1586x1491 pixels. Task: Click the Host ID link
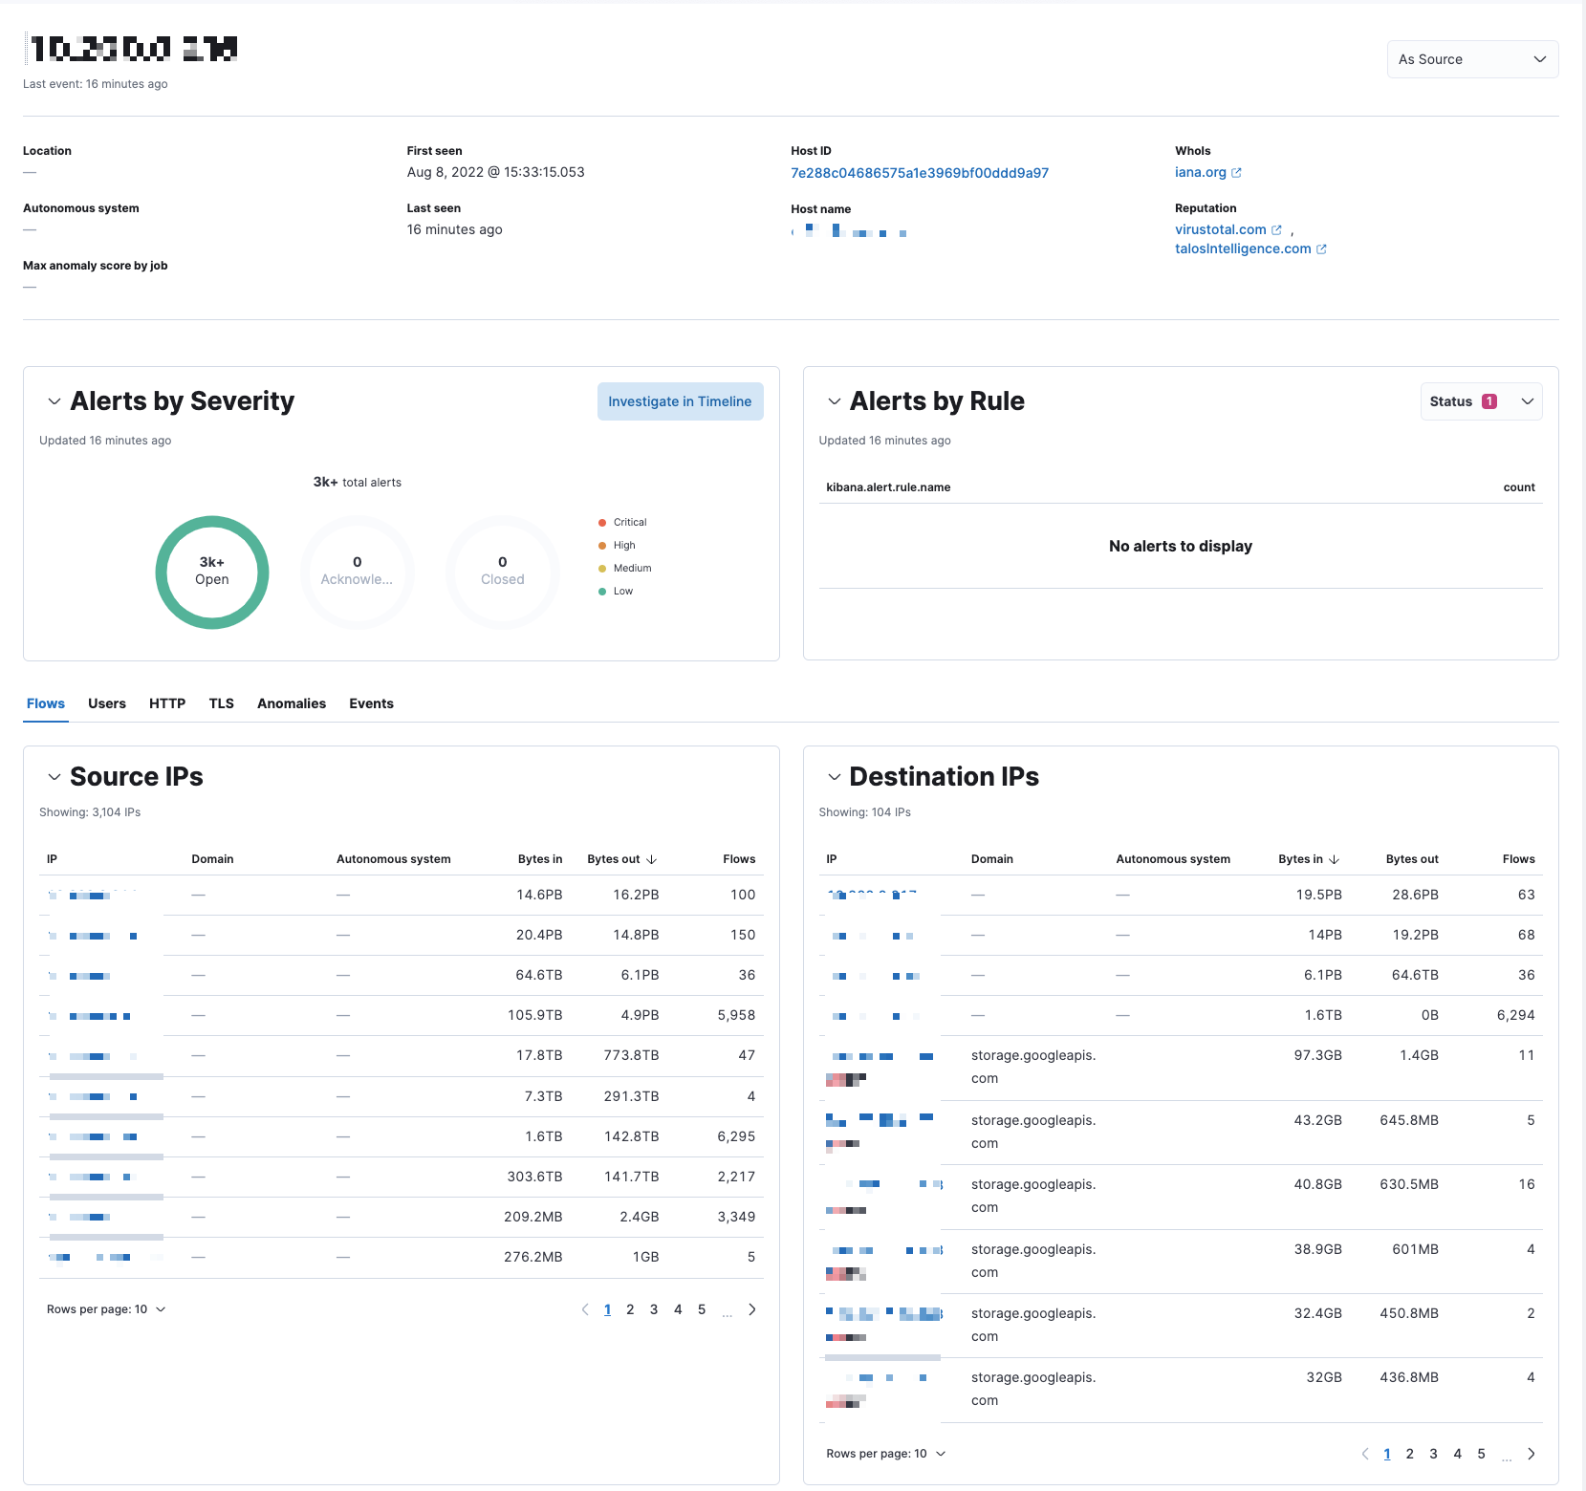[919, 173]
